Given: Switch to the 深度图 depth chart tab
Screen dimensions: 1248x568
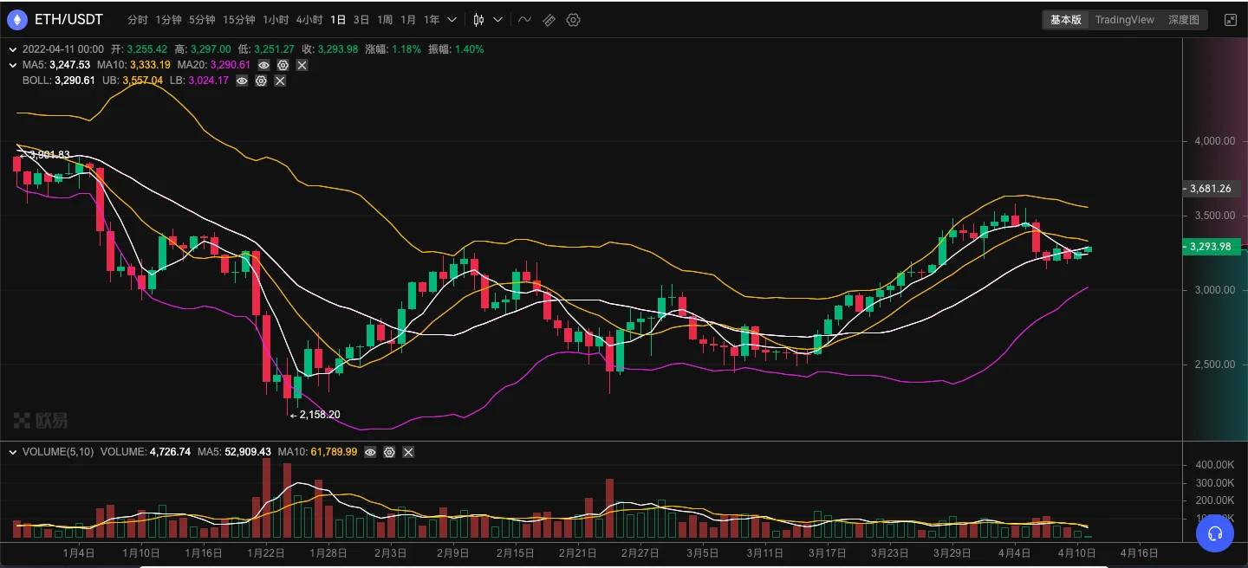Looking at the screenshot, I should (1183, 20).
